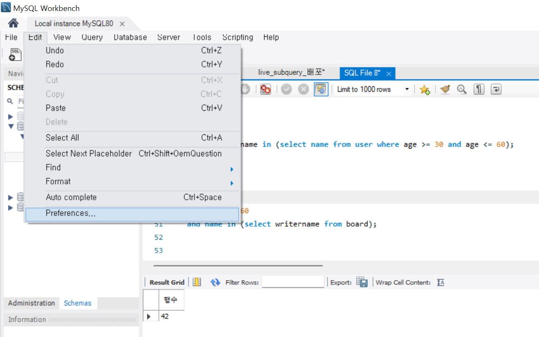Place cursor on 'writername' in the query

tap(297, 224)
